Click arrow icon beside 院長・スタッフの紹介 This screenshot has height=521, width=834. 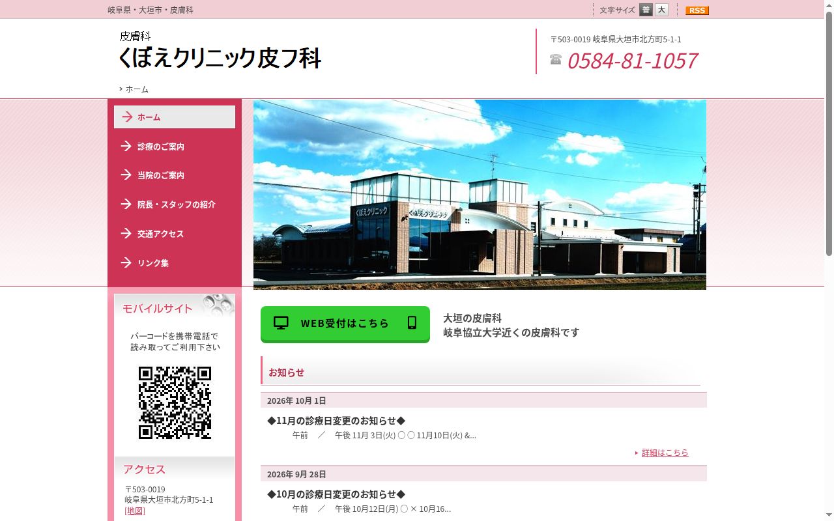126,204
